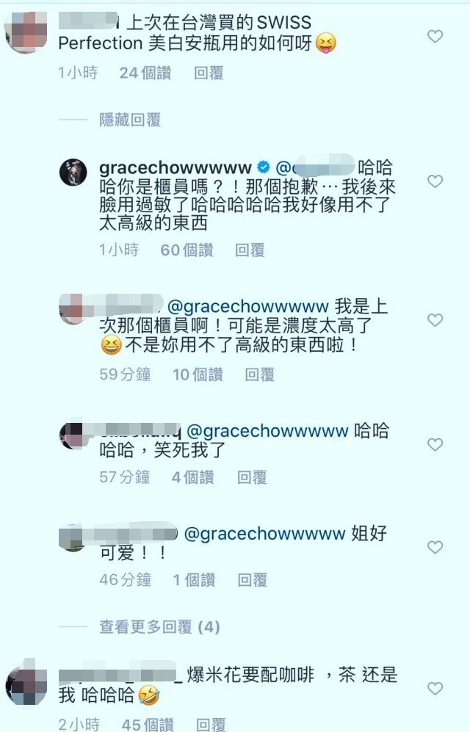Tap gracechowwwww's verified badge
This screenshot has width=470, height=732.
(x=264, y=167)
